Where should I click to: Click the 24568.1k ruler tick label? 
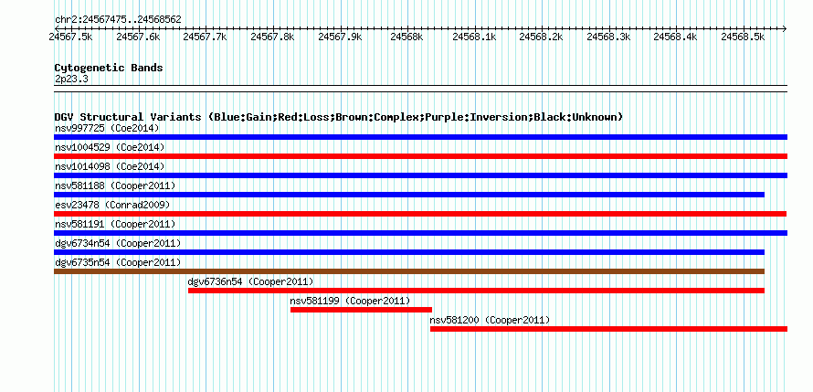pyautogui.click(x=474, y=37)
